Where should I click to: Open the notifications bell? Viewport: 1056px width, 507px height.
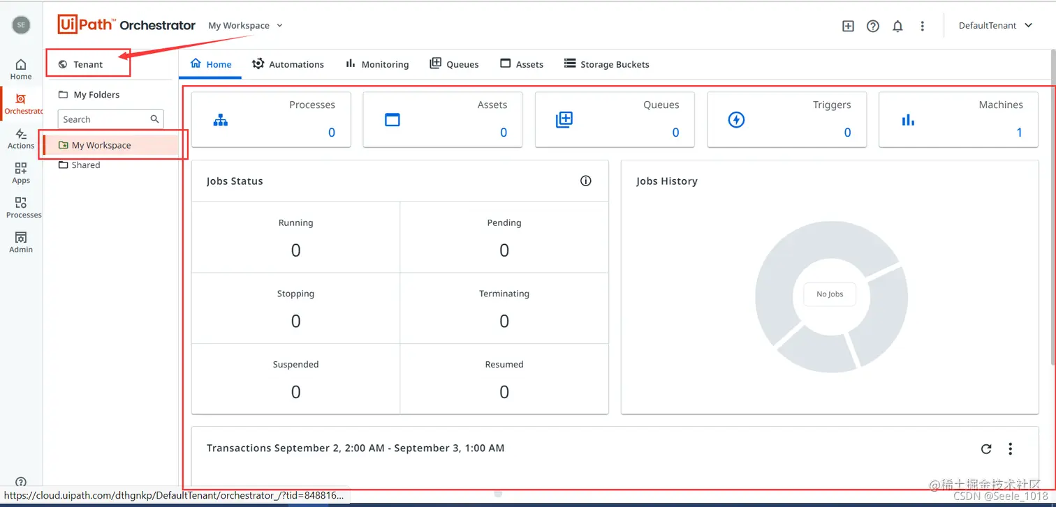point(898,26)
